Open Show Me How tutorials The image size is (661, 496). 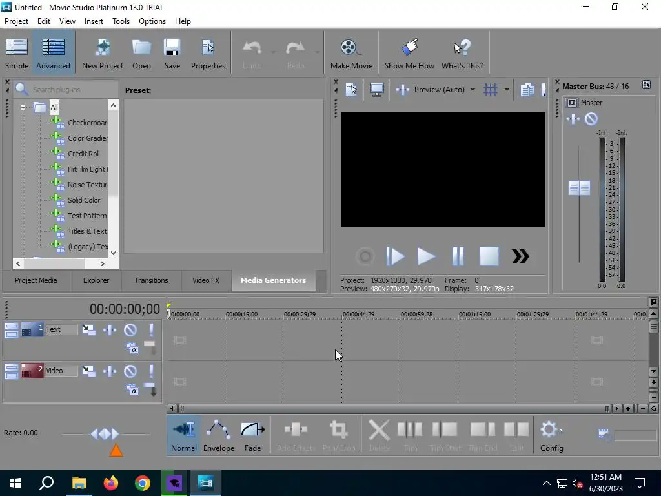409,54
